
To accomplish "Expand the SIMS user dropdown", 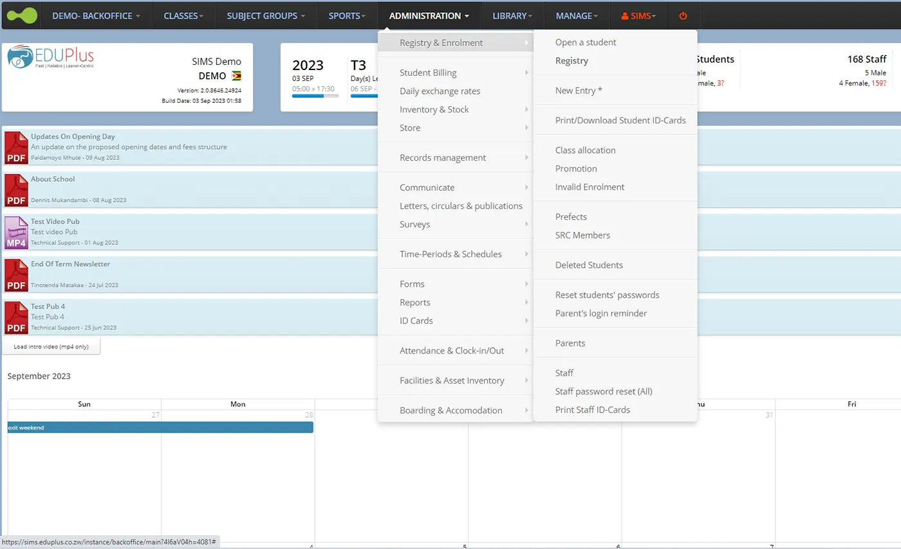I will [x=638, y=15].
